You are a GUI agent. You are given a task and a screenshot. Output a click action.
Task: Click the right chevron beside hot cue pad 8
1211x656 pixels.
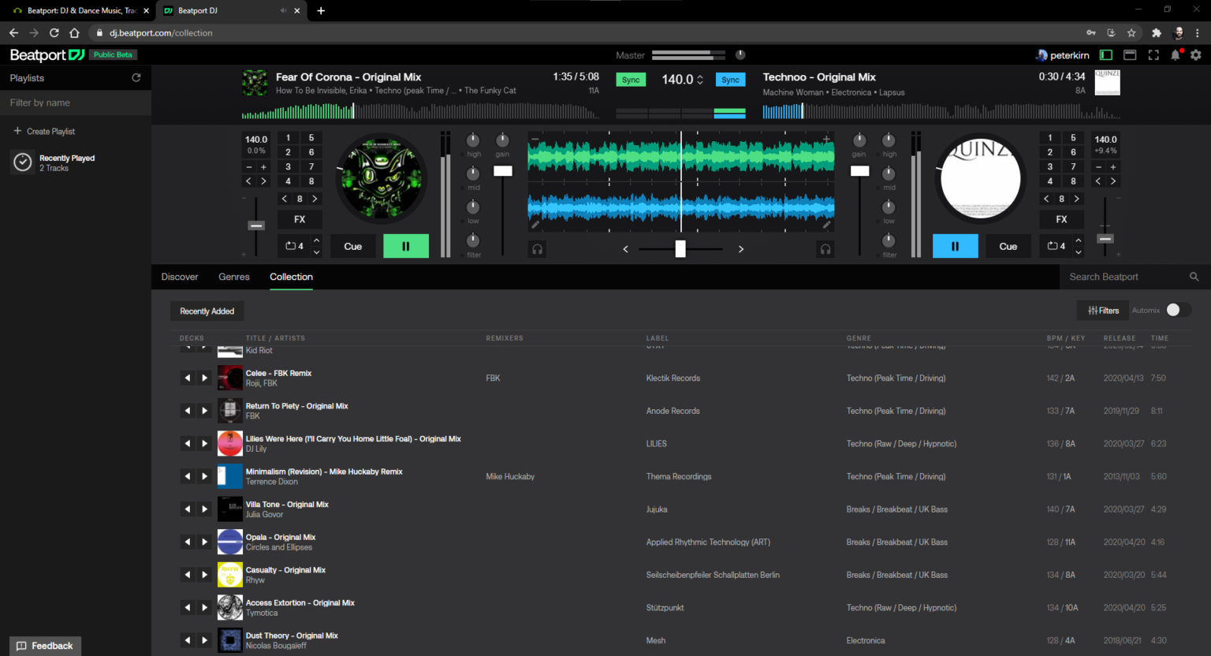coord(315,198)
